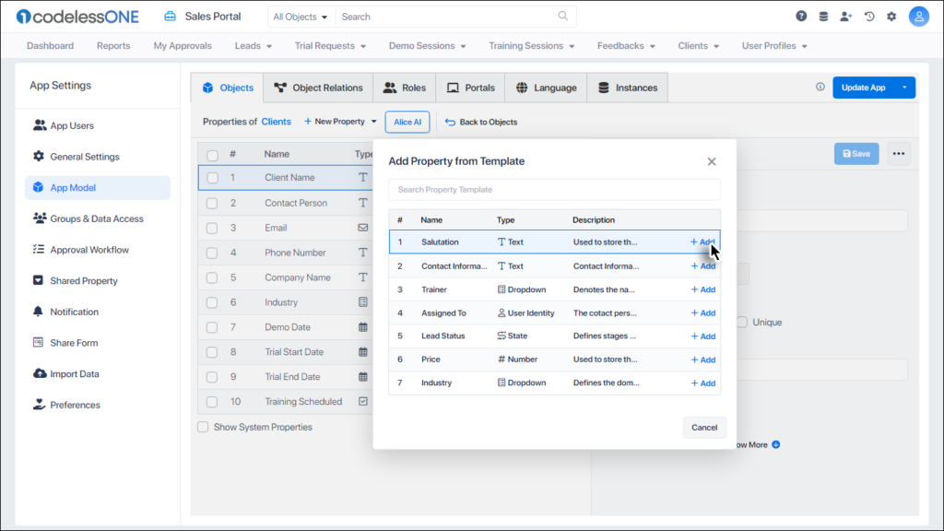
Task: Click the Email row envelope type icon
Action: pyautogui.click(x=362, y=228)
